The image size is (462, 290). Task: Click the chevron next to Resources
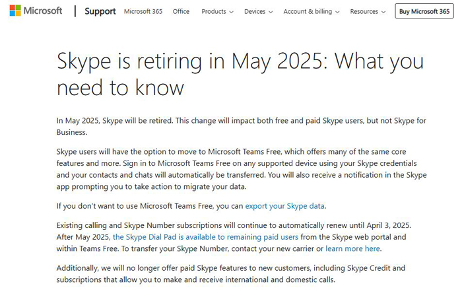(x=383, y=12)
